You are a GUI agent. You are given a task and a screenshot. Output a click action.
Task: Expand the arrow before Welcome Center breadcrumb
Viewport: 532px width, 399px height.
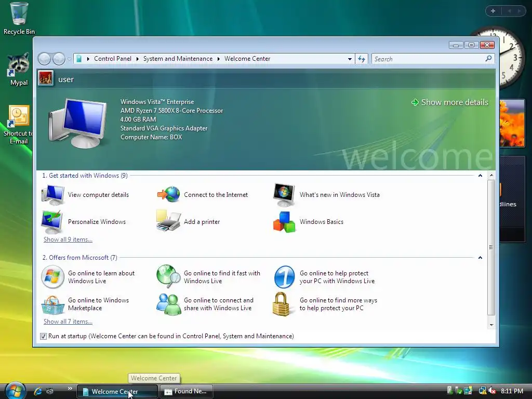click(219, 59)
